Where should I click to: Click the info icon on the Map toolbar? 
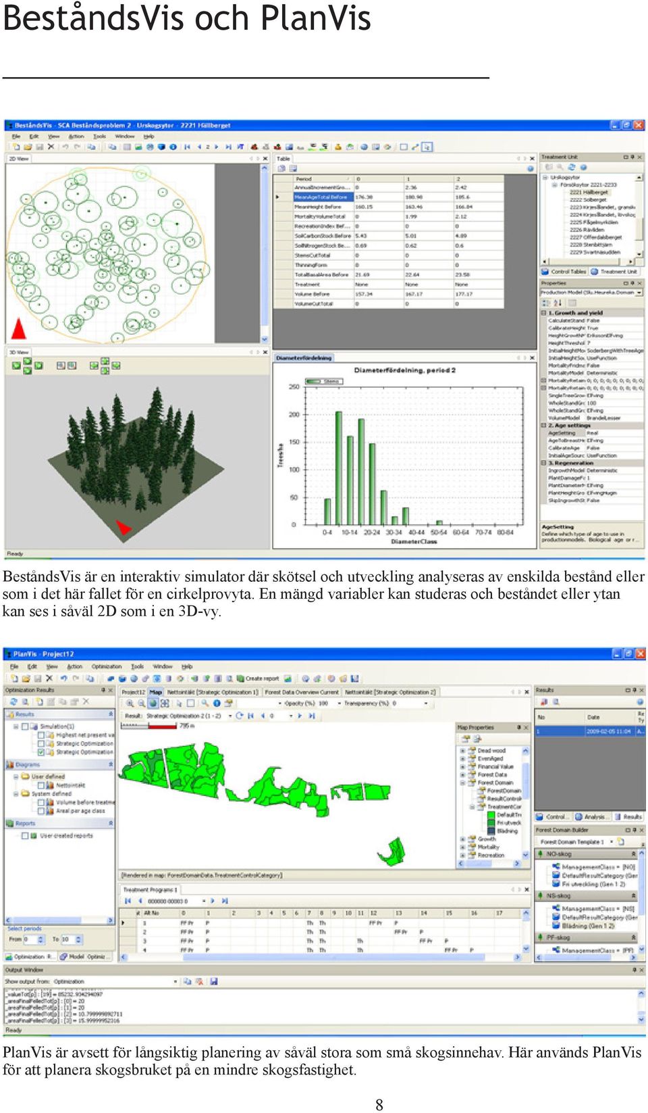pos(217,703)
